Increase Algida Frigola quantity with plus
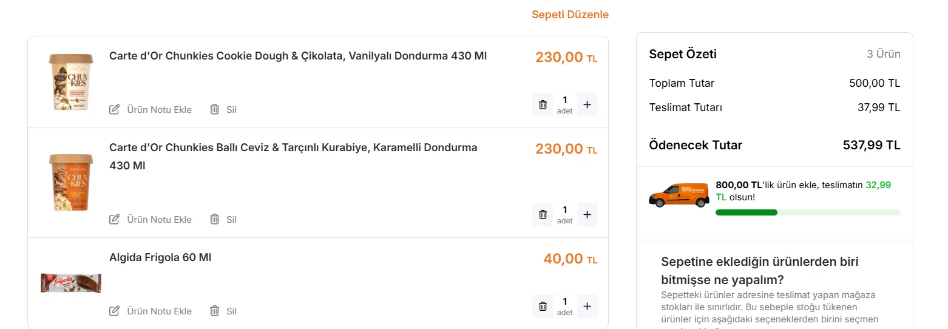The width and height of the screenshot is (948, 329). click(587, 307)
